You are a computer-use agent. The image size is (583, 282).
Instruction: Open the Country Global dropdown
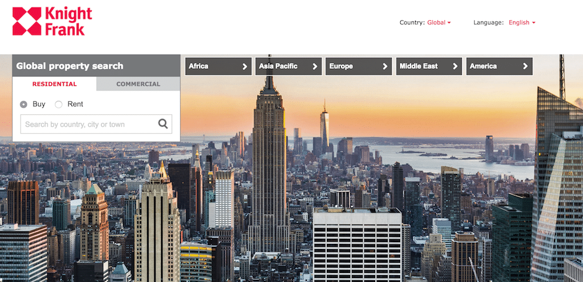pyautogui.click(x=438, y=23)
